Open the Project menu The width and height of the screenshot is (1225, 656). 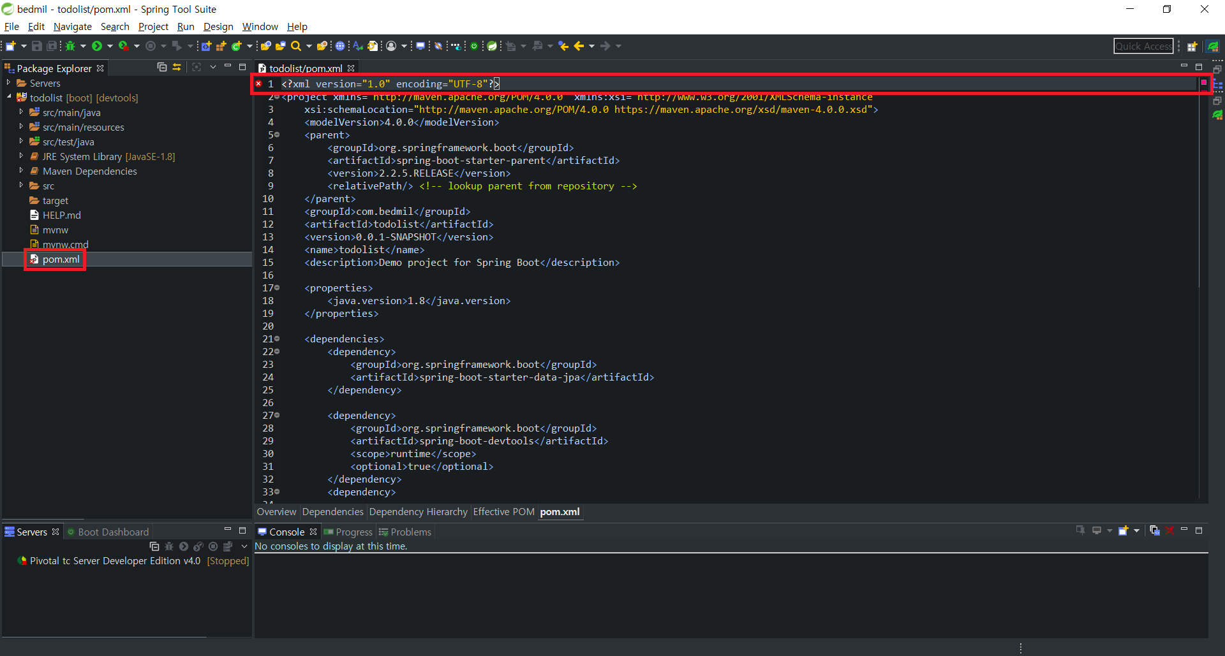click(153, 26)
